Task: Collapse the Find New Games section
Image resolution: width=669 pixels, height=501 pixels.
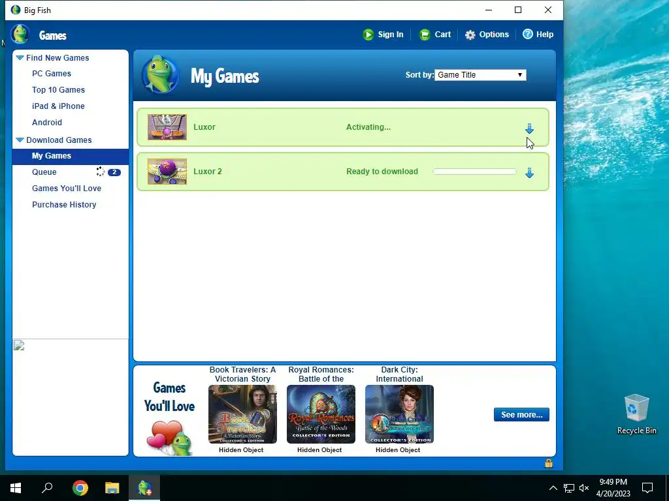Action: pos(20,57)
